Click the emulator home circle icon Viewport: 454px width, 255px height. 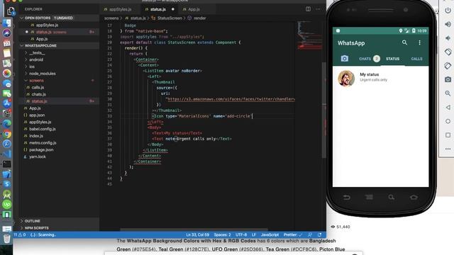448,121
